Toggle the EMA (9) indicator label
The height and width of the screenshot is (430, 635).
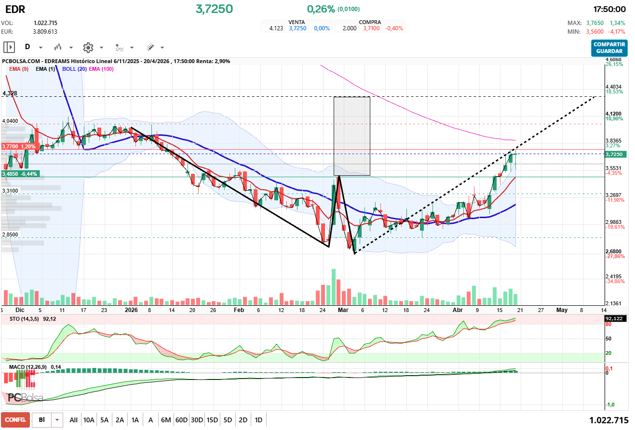tap(19, 69)
